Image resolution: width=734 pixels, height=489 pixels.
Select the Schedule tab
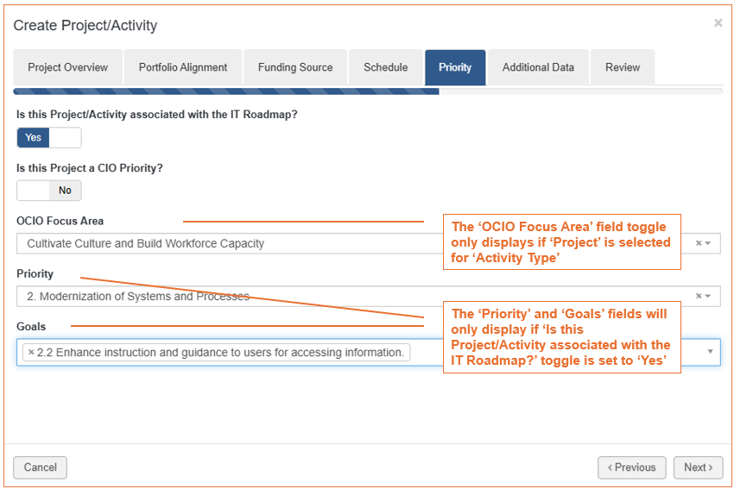pyautogui.click(x=386, y=67)
